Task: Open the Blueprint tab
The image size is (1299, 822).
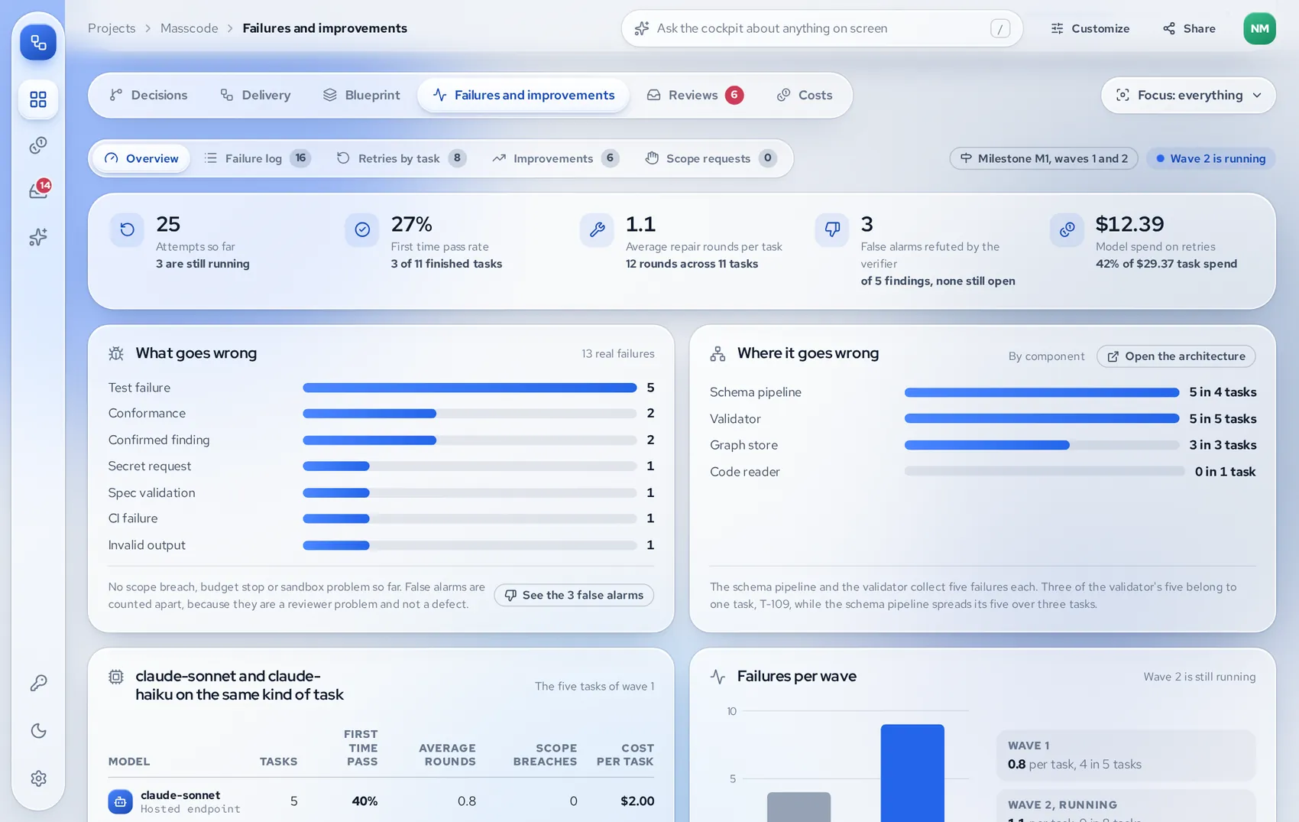Action: pyautogui.click(x=361, y=96)
